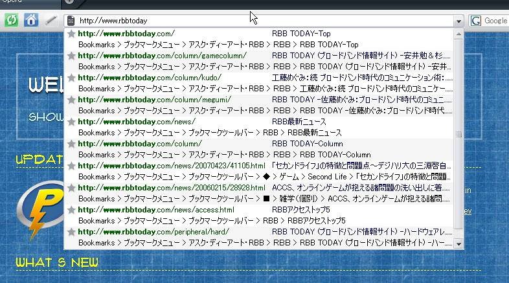Go to the Home page icon
The image size is (509, 283).
(30, 21)
